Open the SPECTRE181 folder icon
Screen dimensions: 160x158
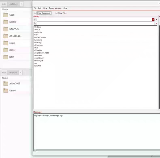coord(5,36)
